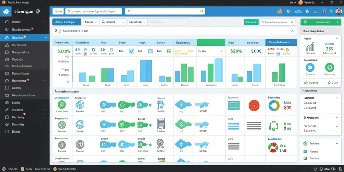Select the red circular icon in the grid

(254, 105)
